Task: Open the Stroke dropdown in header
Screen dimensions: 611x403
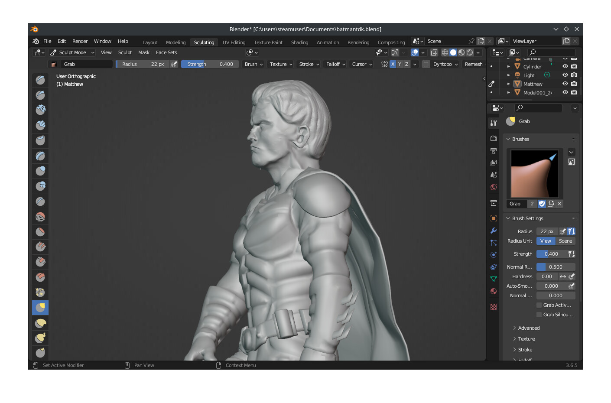Action: (309, 64)
